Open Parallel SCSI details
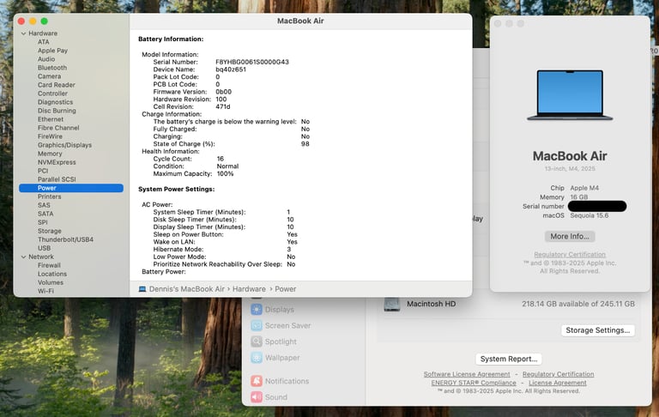Screen dimensions: 659x417 point(57,179)
